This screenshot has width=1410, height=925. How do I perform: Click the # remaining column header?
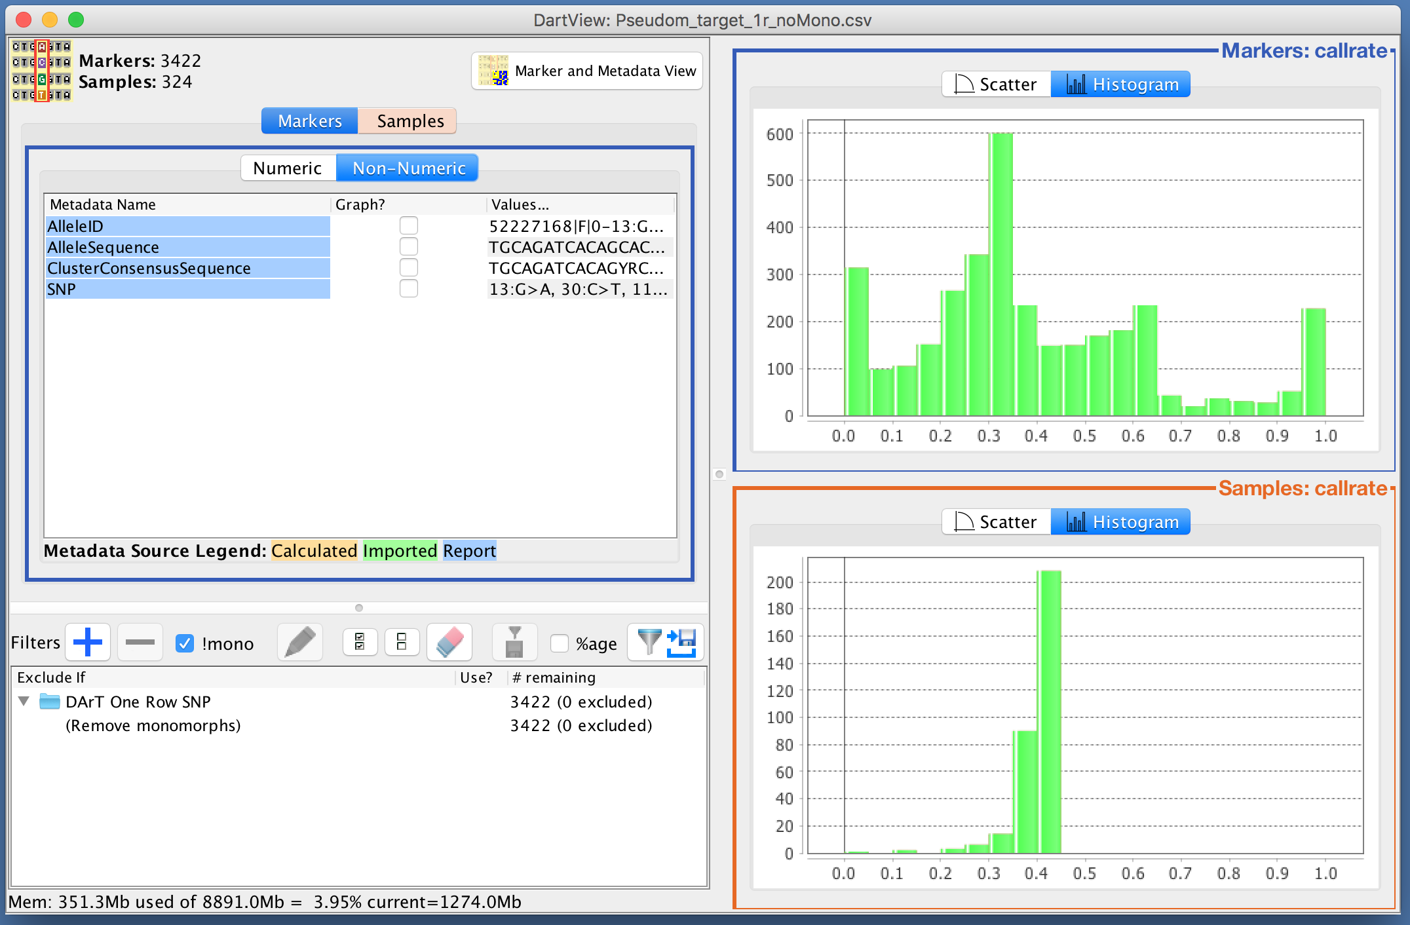[606, 677]
